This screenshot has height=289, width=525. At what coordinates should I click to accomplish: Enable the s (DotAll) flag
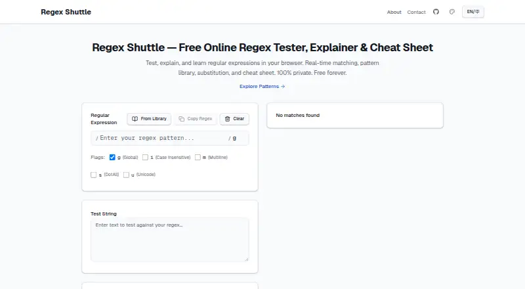pyautogui.click(x=93, y=175)
